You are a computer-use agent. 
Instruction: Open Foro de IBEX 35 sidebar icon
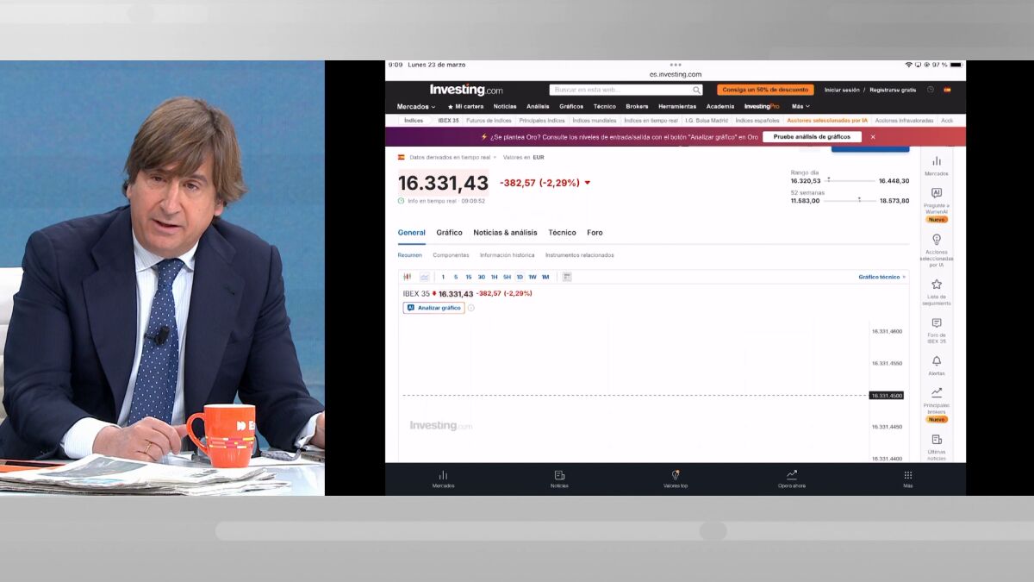point(937,323)
